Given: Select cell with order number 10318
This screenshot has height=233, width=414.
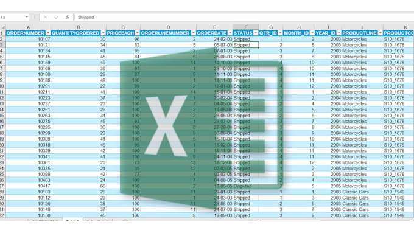Looking at the screenshot, I should (28, 145).
